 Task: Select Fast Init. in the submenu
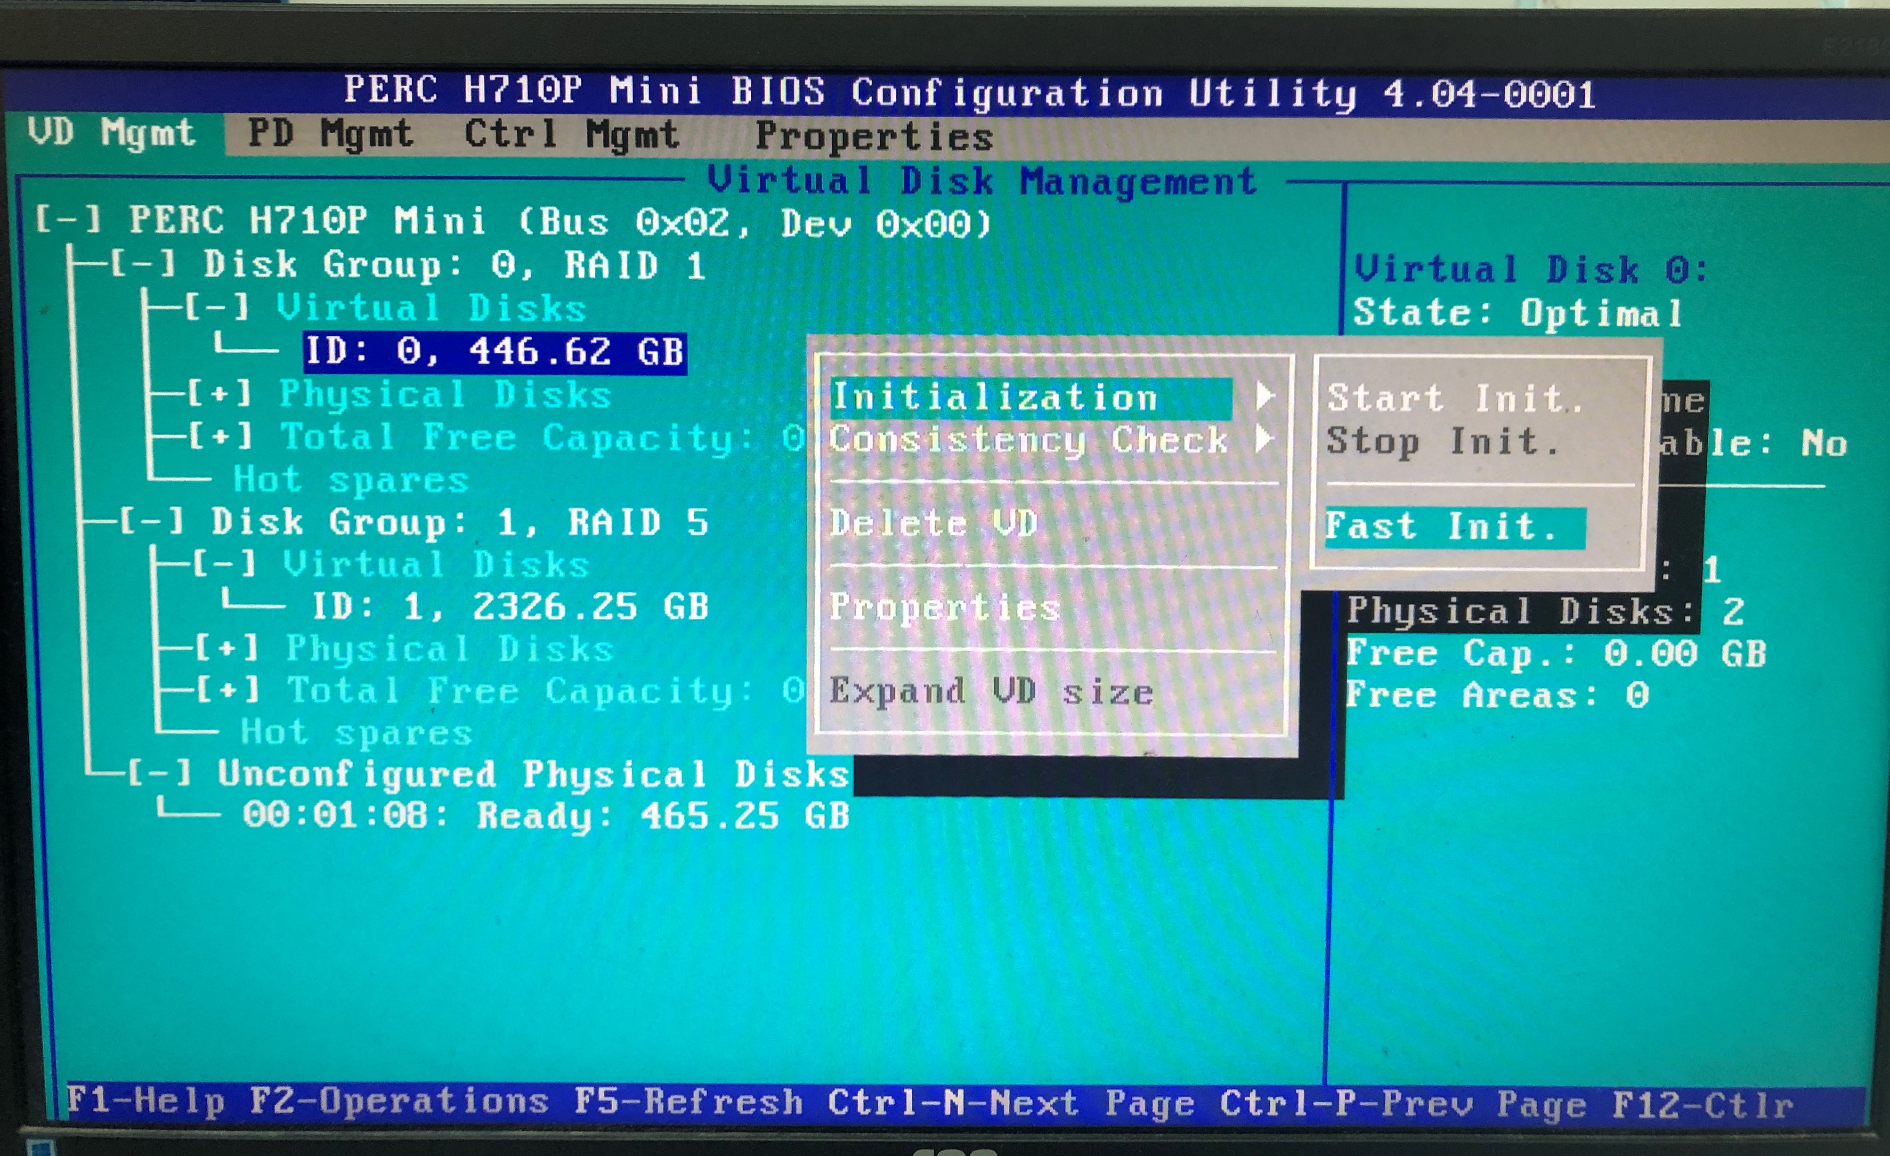click(1455, 528)
